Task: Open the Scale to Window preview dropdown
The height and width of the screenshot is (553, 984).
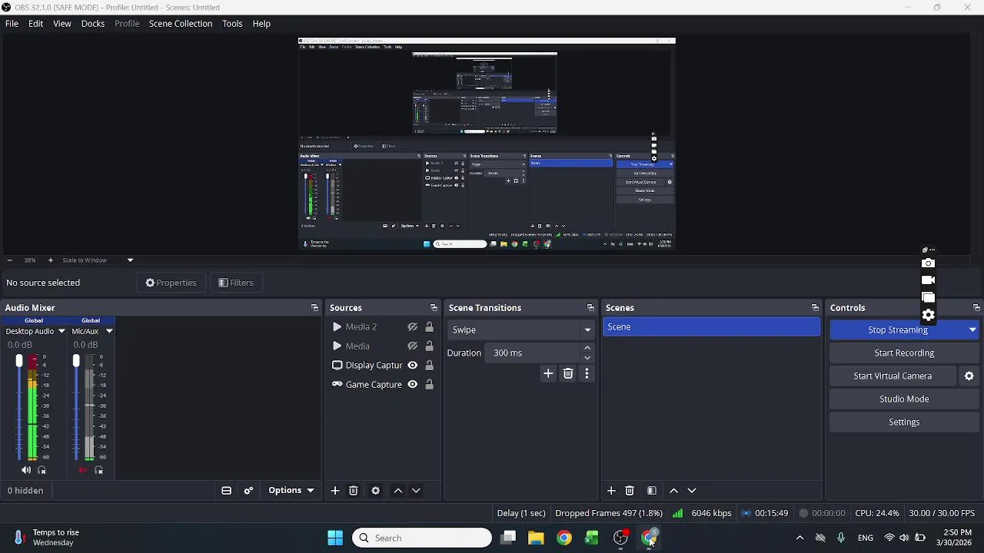Action: tap(130, 260)
